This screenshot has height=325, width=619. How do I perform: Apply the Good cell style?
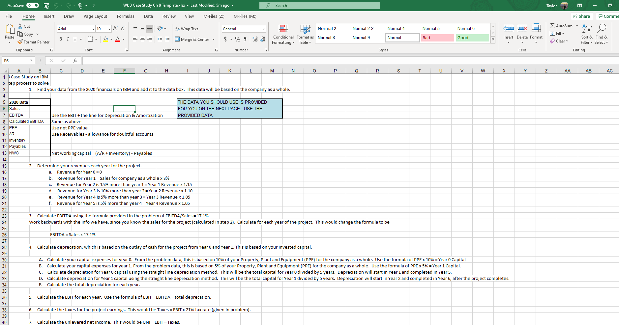(472, 38)
